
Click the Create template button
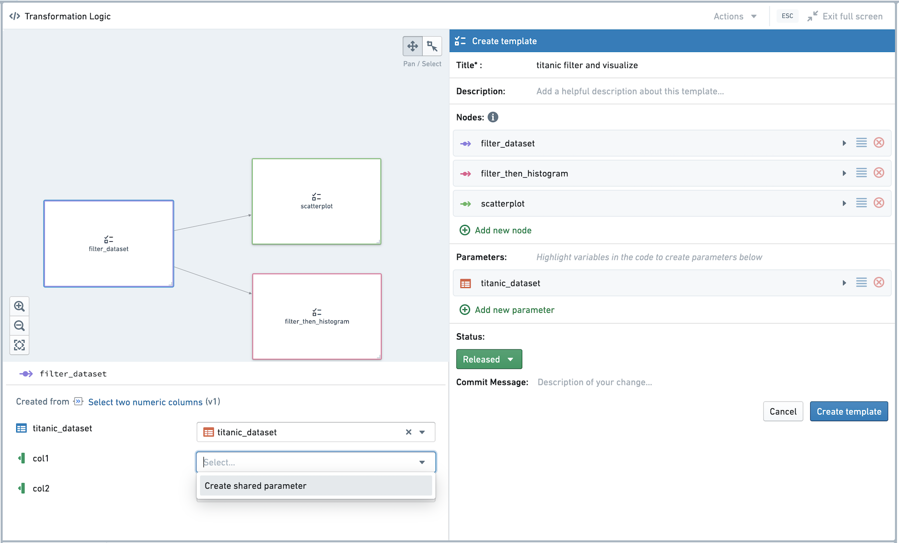click(849, 411)
